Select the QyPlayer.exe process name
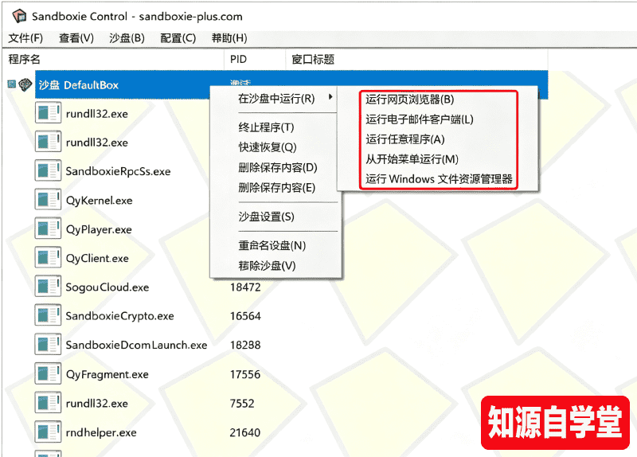 coord(99,229)
